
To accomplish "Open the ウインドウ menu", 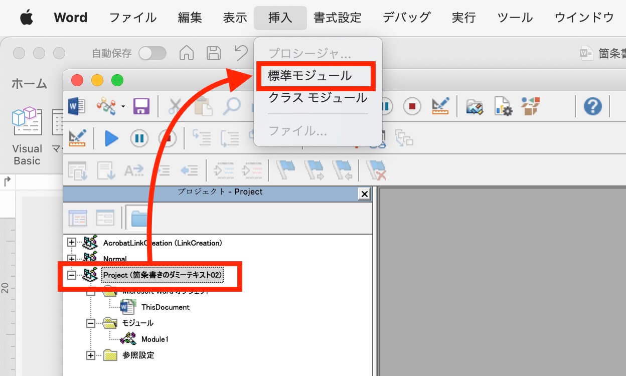I will point(584,18).
